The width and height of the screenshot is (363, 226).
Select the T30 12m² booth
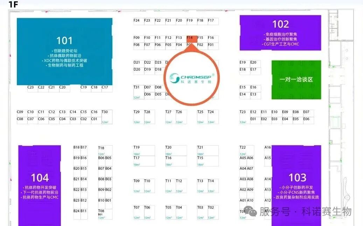click(x=107, y=117)
